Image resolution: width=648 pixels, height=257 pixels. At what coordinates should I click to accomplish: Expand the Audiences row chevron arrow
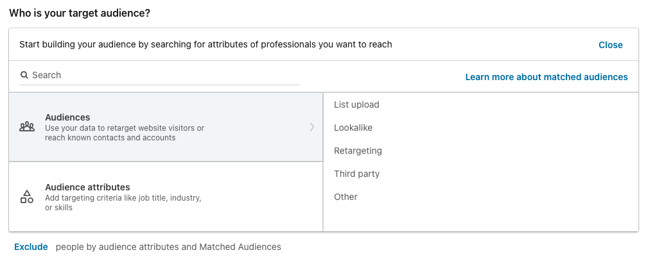point(312,127)
